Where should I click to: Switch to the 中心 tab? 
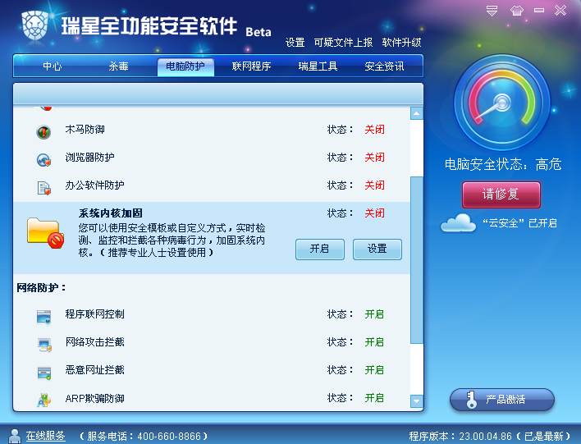pyautogui.click(x=53, y=66)
